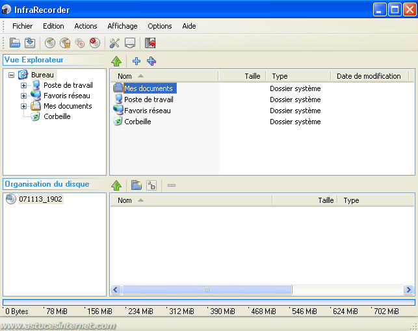Click the Save project toolbar icon
Image resolution: width=418 pixels, height=331 pixels.
tap(30, 43)
